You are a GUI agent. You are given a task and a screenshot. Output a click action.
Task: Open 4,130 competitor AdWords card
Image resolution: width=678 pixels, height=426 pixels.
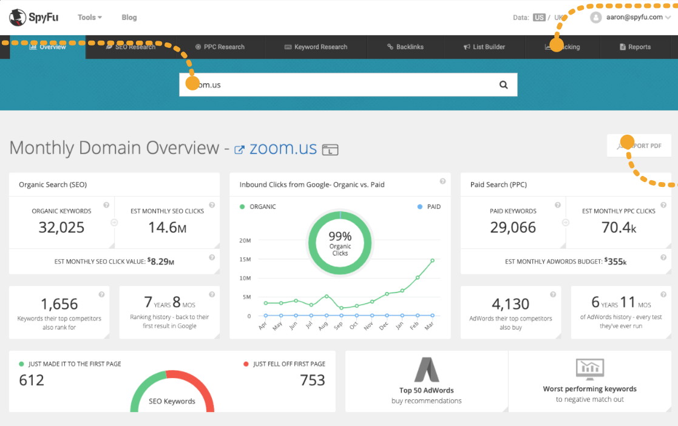coord(510,313)
